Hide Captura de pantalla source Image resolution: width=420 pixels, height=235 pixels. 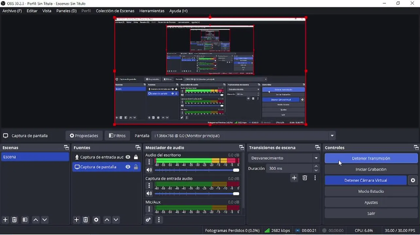[x=128, y=167]
